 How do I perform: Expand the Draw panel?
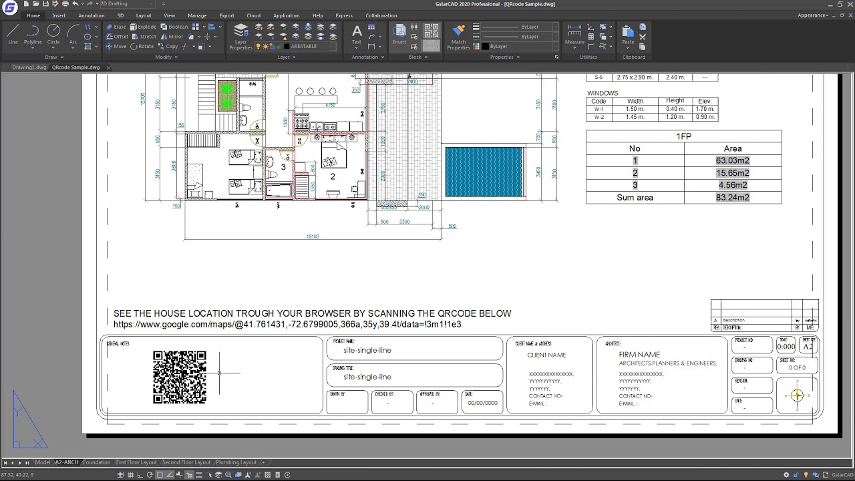[53, 57]
